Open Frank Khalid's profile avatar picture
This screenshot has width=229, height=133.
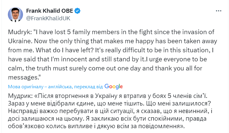[15, 14]
